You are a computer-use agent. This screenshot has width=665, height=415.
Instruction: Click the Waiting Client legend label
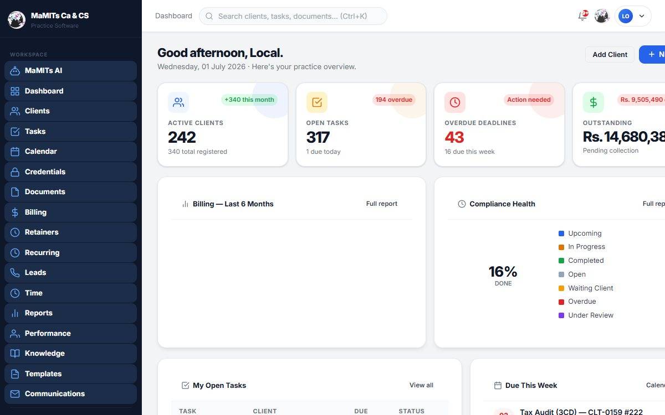(591, 288)
